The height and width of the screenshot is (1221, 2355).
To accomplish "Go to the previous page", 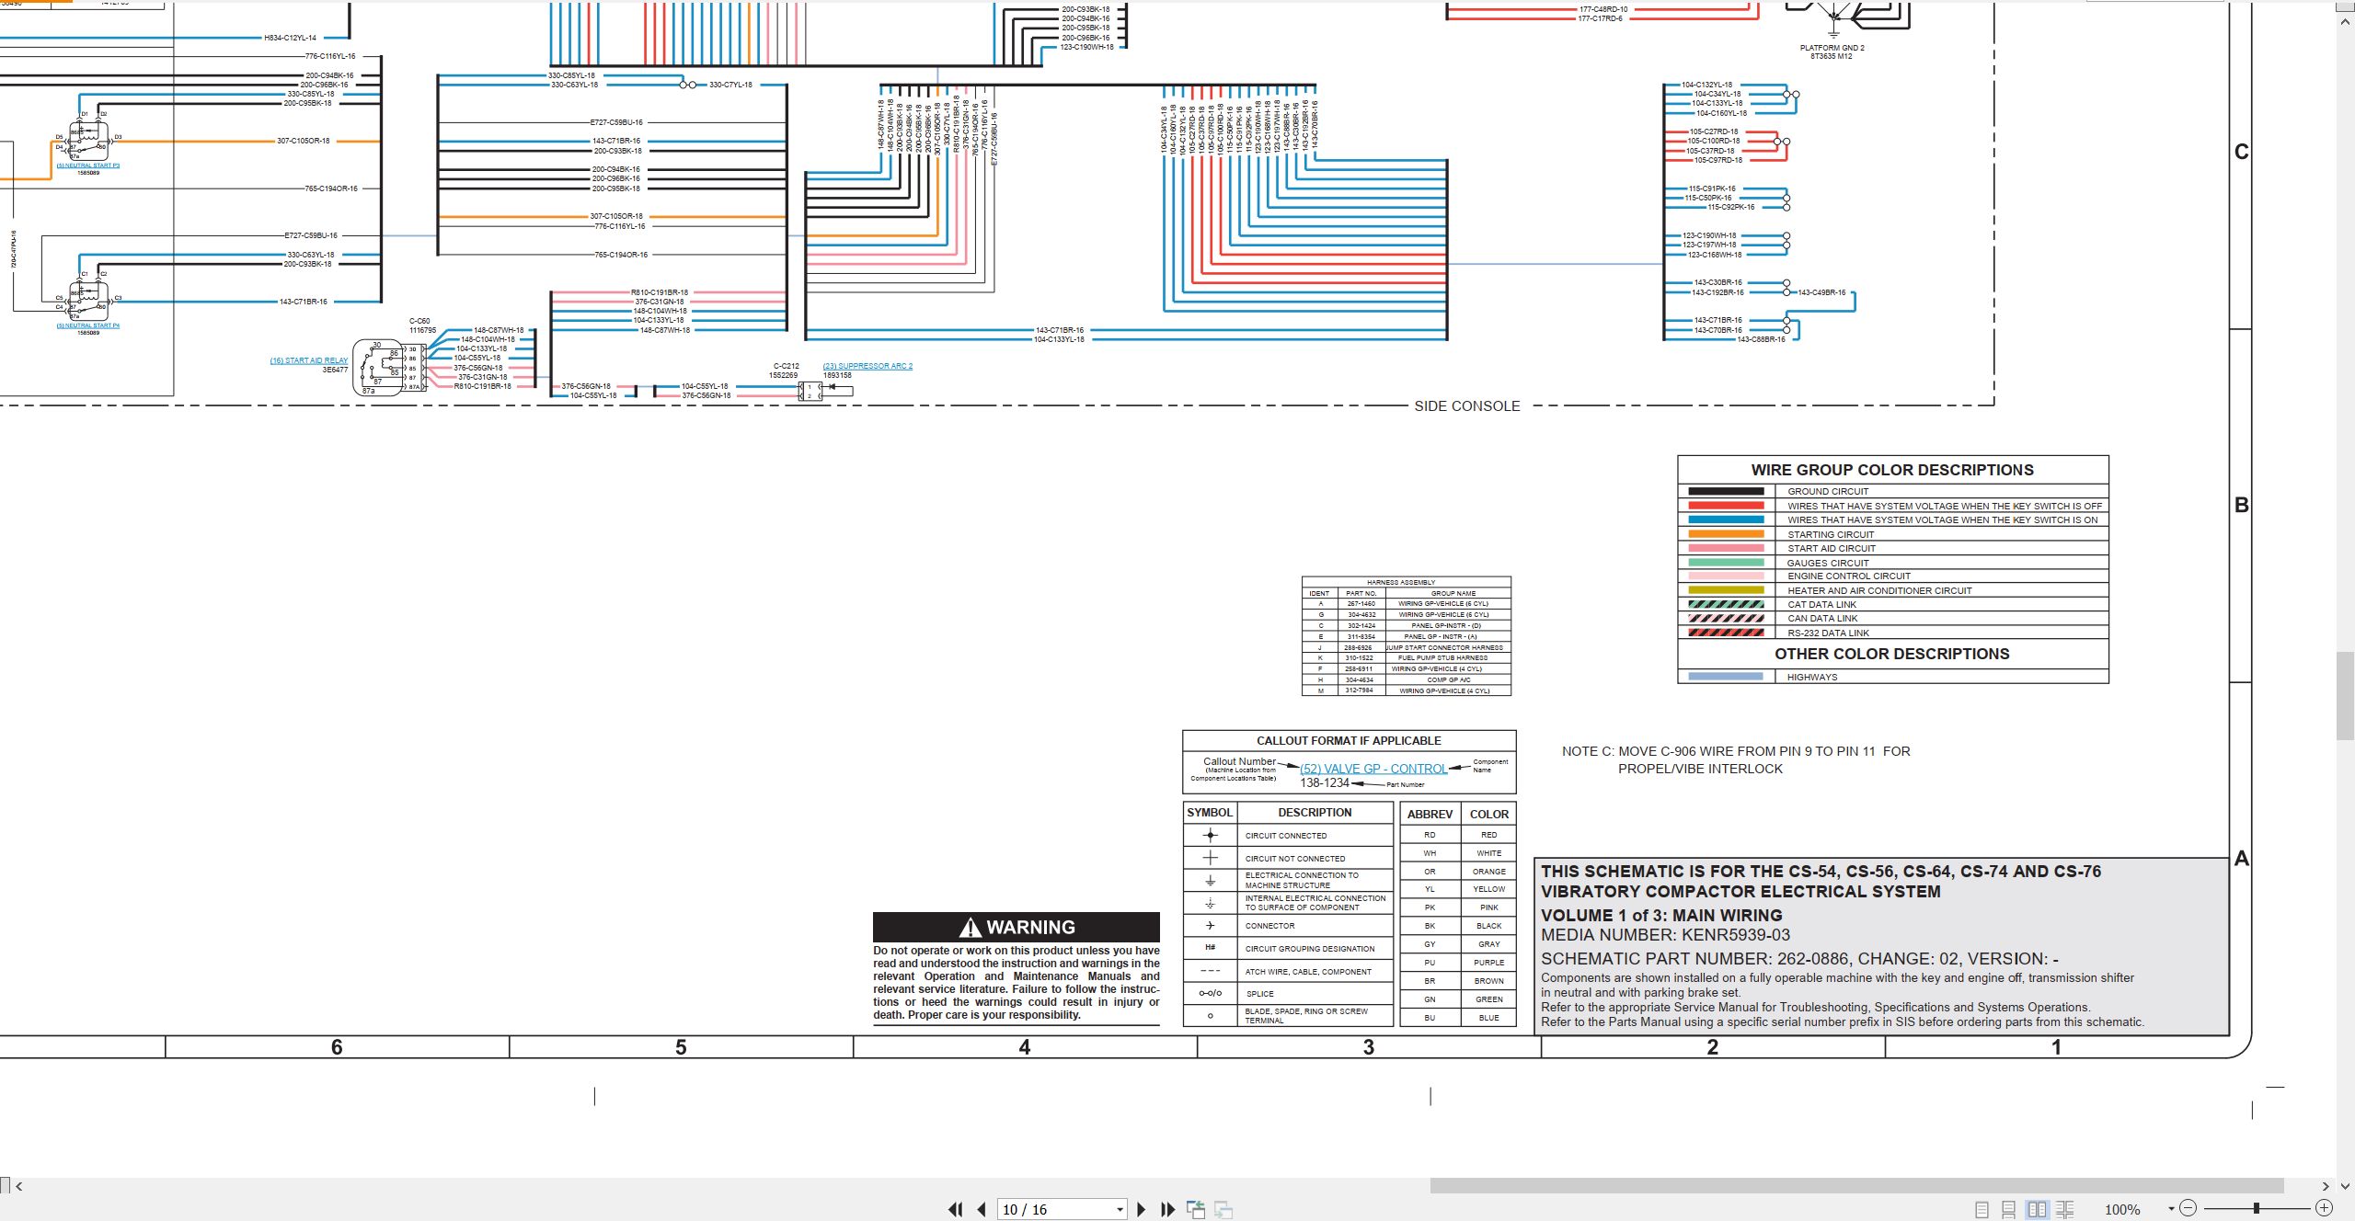I will pos(982,1210).
